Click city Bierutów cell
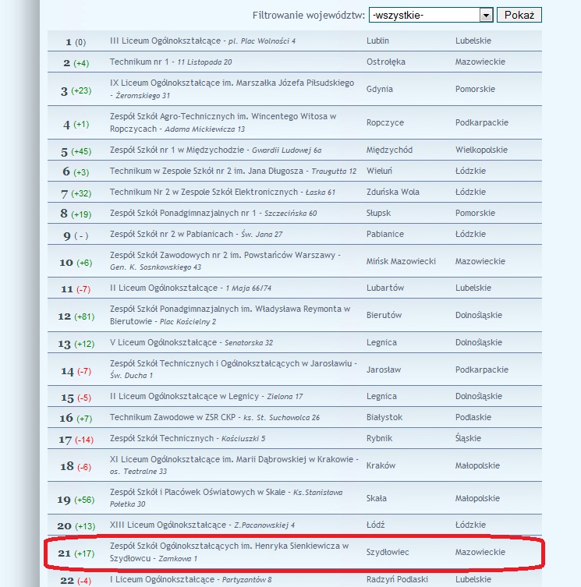The height and width of the screenshot is (587, 581). pyautogui.click(x=384, y=315)
